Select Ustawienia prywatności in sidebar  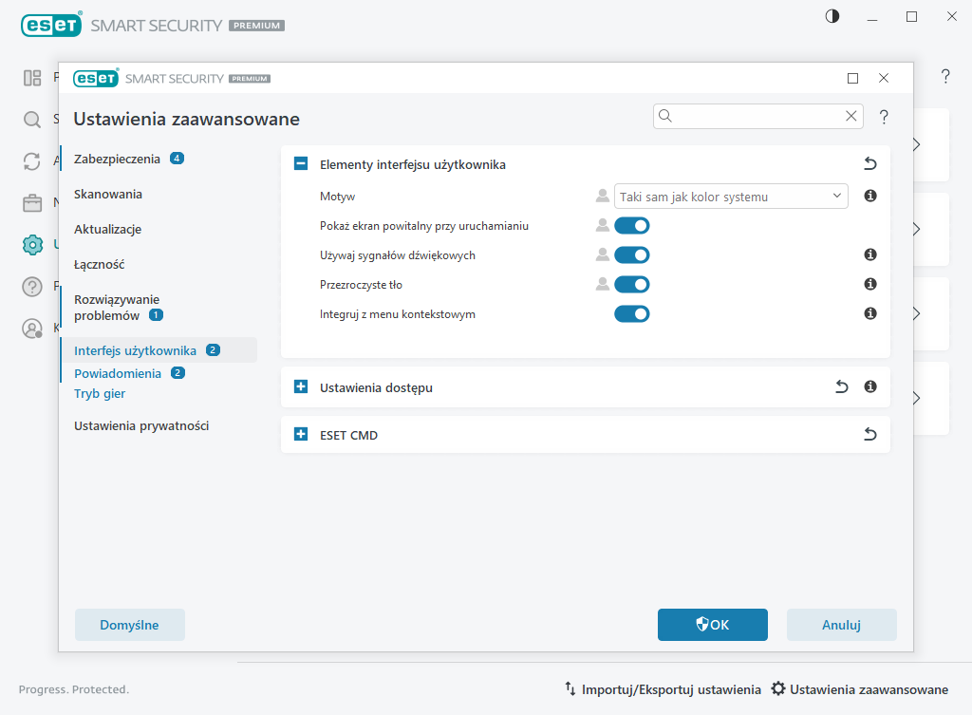pyautogui.click(x=141, y=426)
